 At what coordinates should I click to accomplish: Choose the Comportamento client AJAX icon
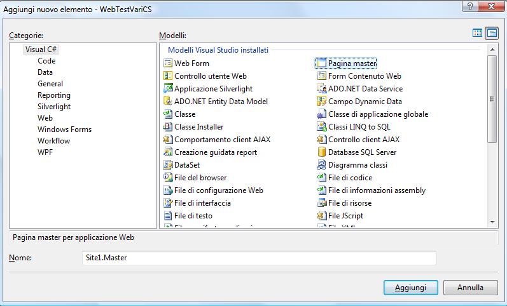(168, 140)
